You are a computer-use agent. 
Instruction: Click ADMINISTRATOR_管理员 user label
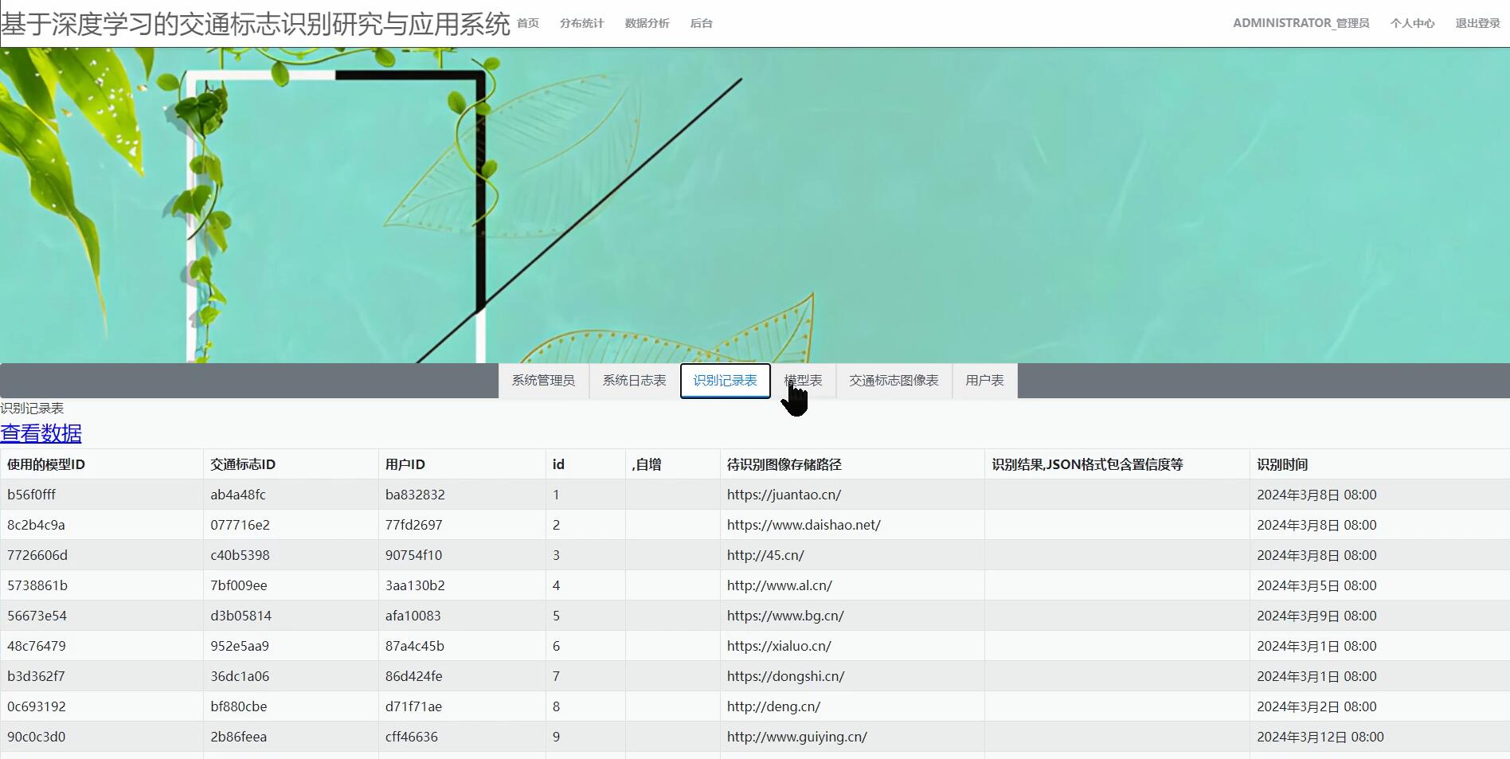pyautogui.click(x=1301, y=23)
